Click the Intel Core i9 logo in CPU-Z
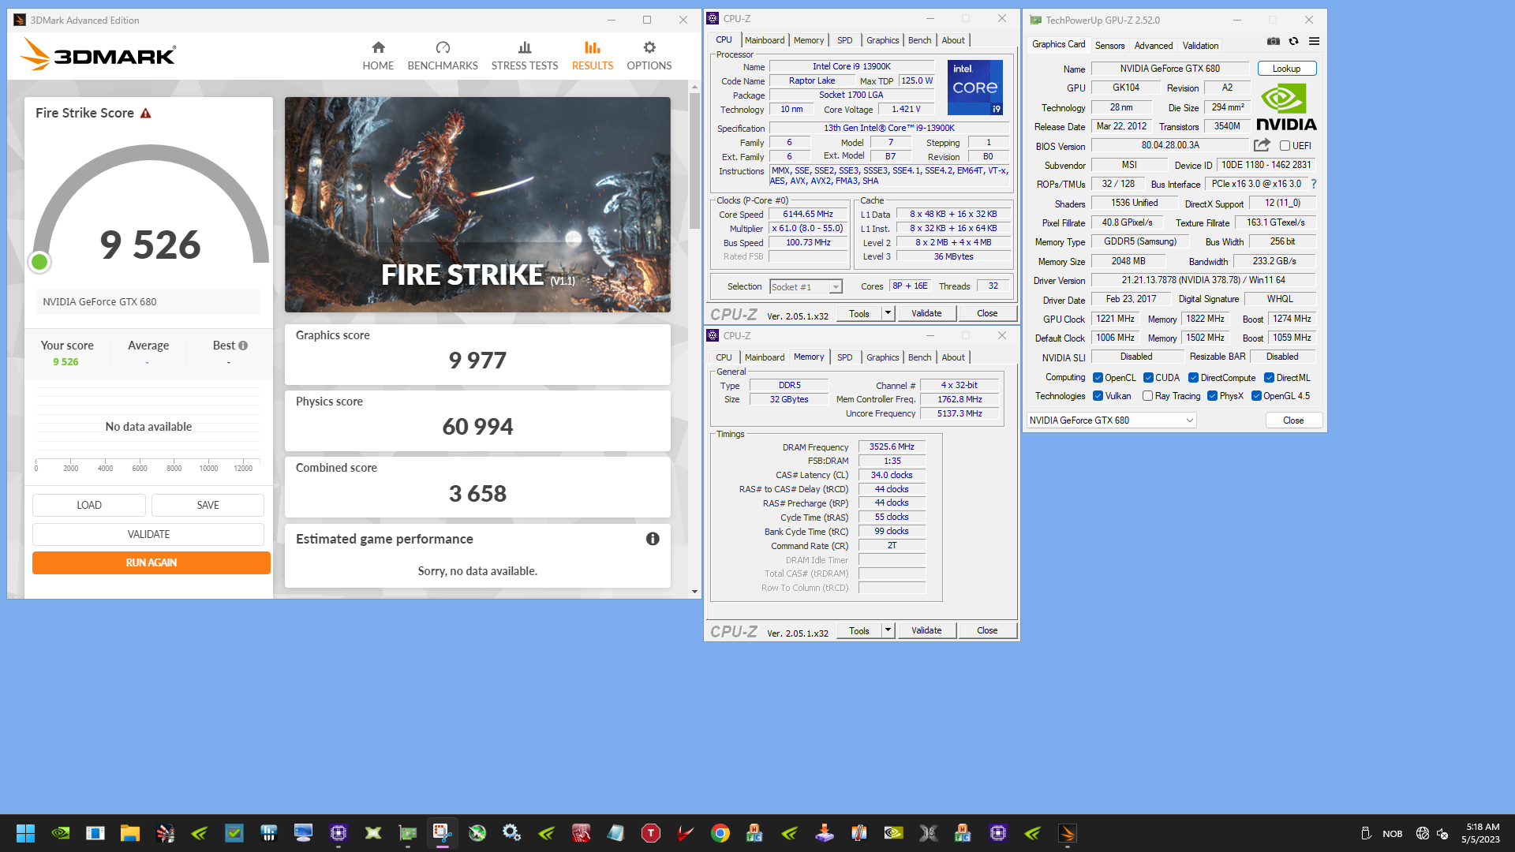Image resolution: width=1515 pixels, height=852 pixels. point(975,88)
